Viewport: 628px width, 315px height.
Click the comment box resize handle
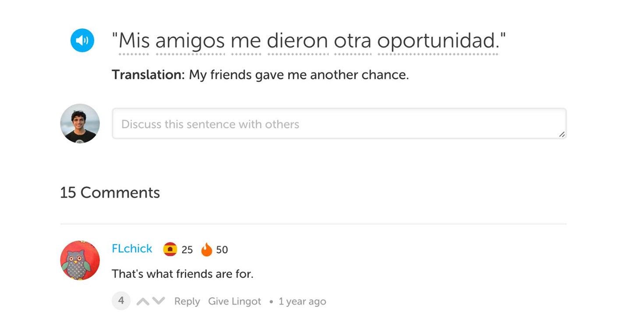(561, 135)
